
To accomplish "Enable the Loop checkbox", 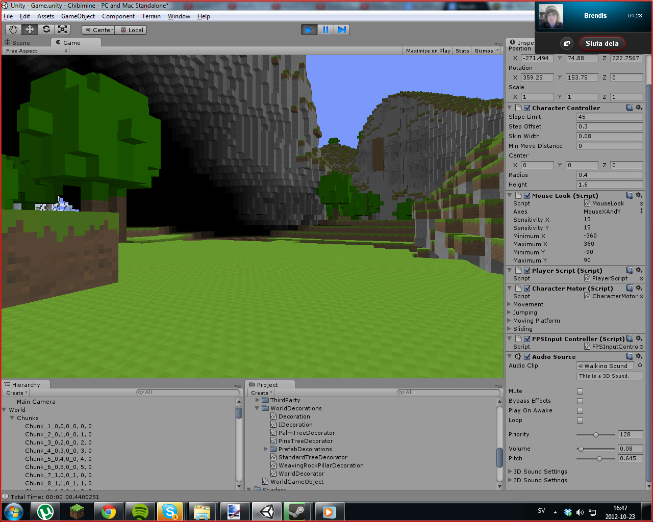I will [580, 421].
